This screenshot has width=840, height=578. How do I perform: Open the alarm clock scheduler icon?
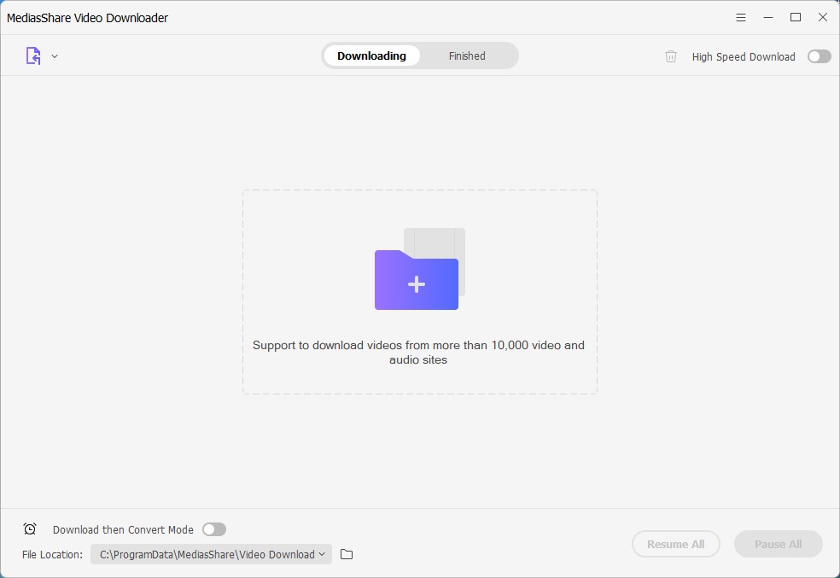coord(30,529)
